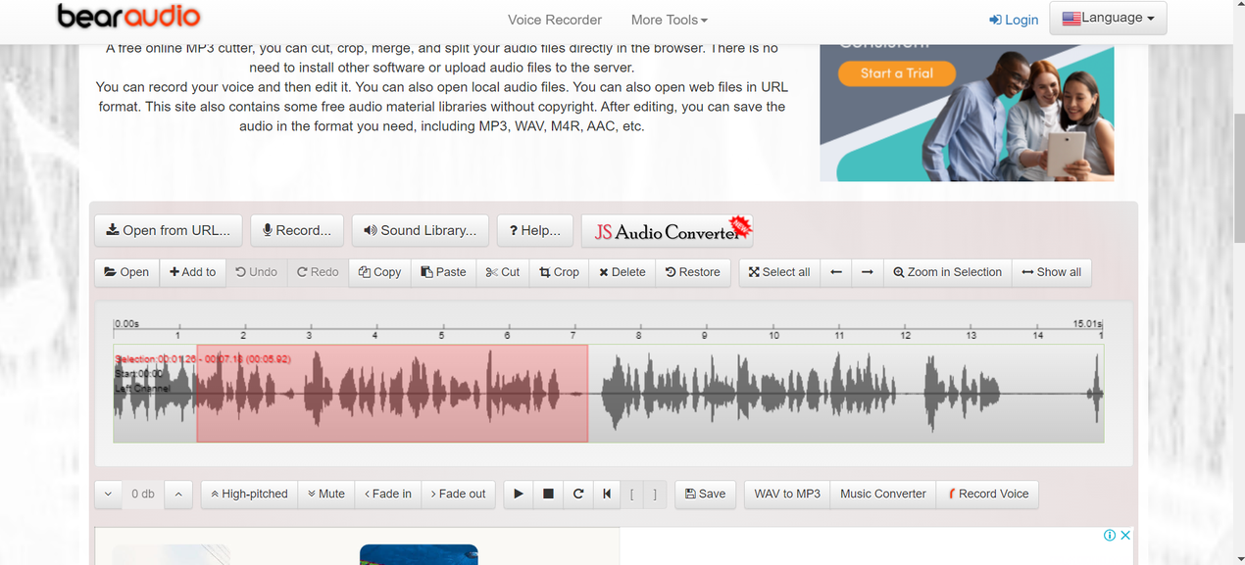Play the audio
1245x565 pixels.
pyautogui.click(x=519, y=494)
